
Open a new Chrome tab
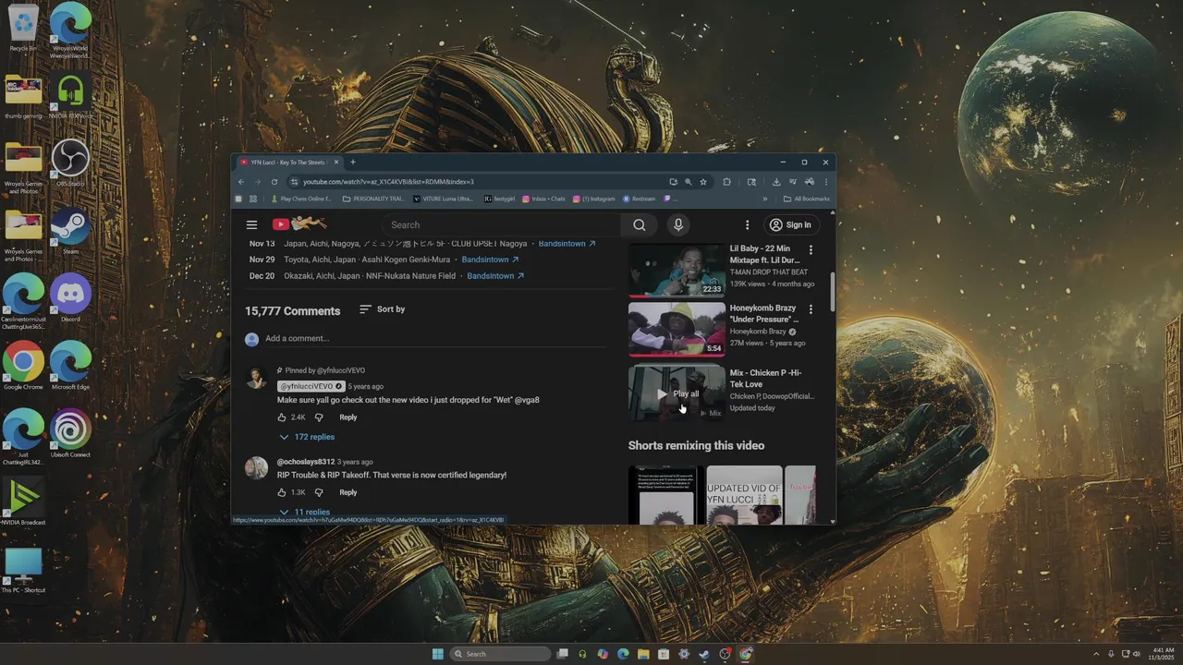[352, 162]
